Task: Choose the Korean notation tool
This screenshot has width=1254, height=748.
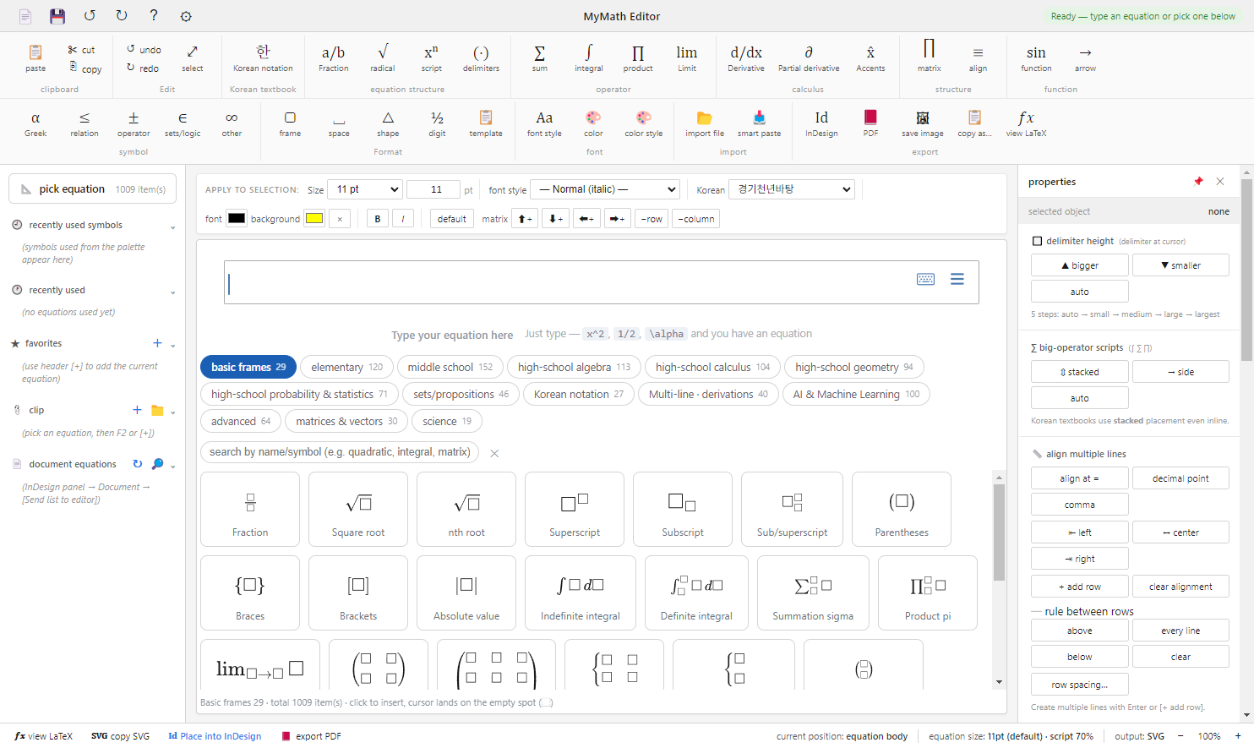Action: [263, 57]
